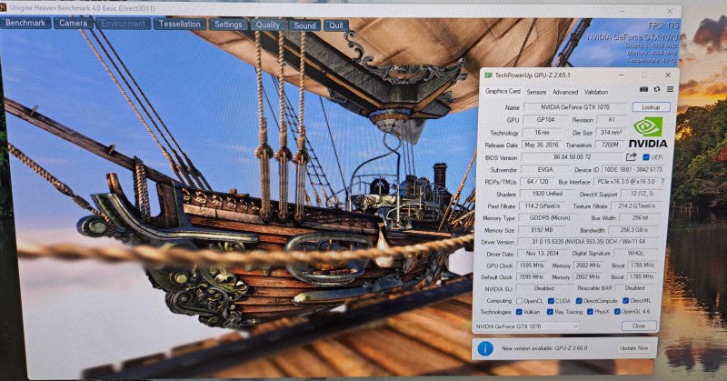Click the Update Now button
The image size is (727, 381).
634,348
